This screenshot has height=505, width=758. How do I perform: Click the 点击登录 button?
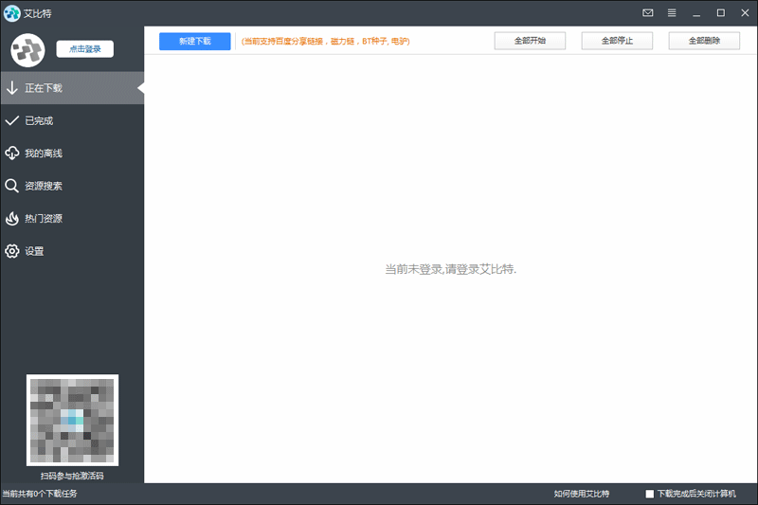(85, 49)
